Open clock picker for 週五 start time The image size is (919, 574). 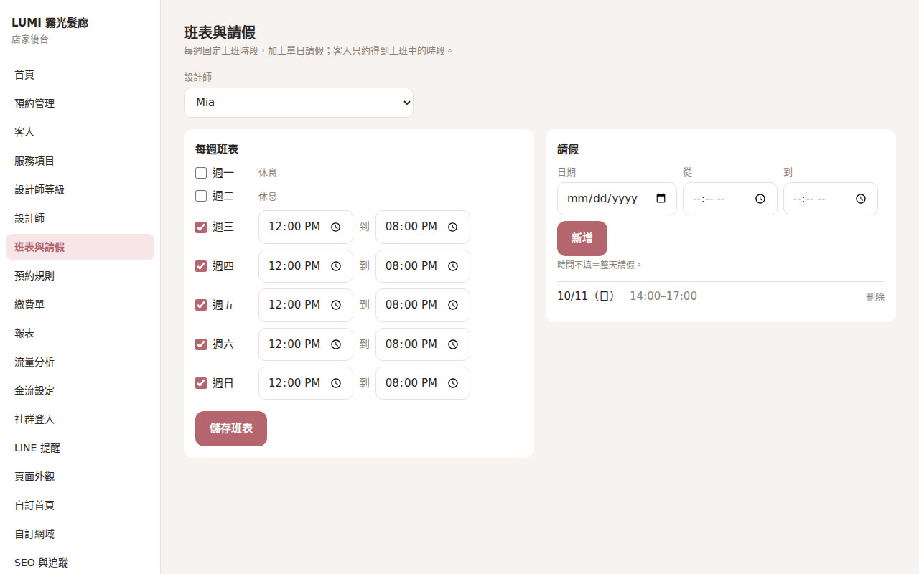335,305
